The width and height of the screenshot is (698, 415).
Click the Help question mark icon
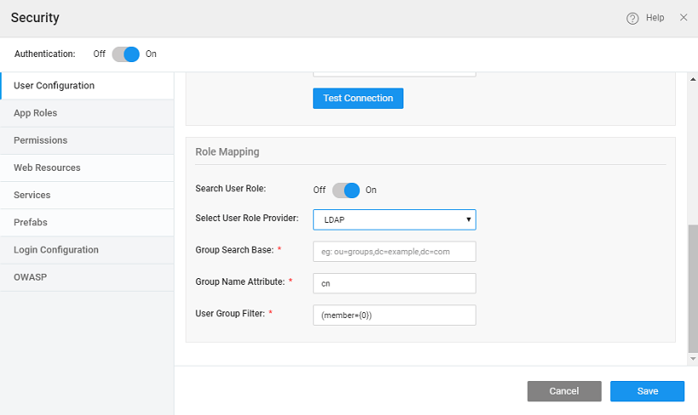[632, 18]
